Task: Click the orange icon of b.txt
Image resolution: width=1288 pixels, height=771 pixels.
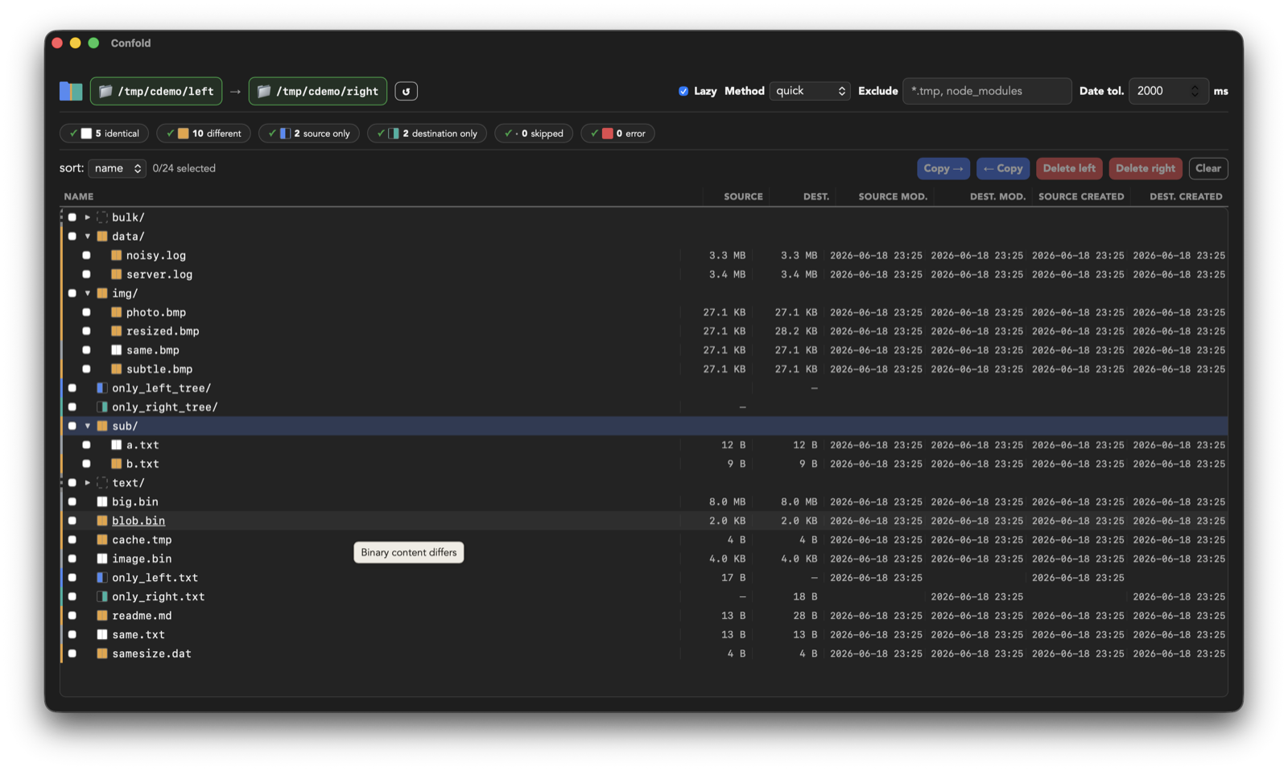Action: (x=116, y=464)
